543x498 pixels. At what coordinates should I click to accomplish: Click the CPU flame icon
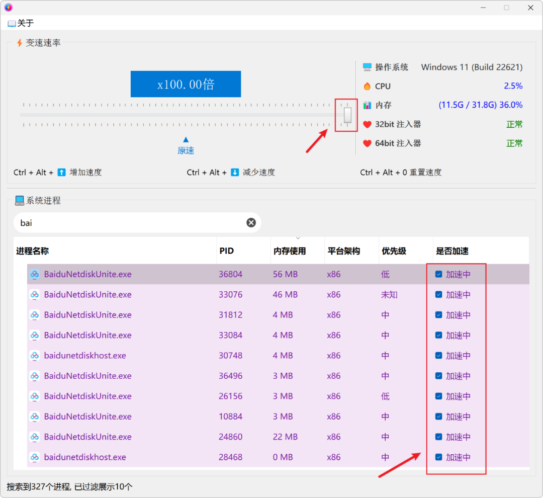pyautogui.click(x=367, y=86)
